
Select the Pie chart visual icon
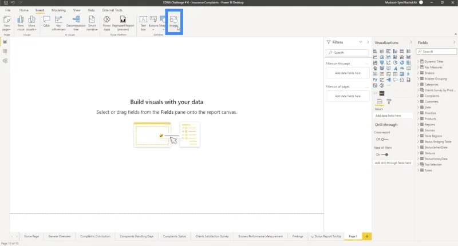click(x=395, y=62)
